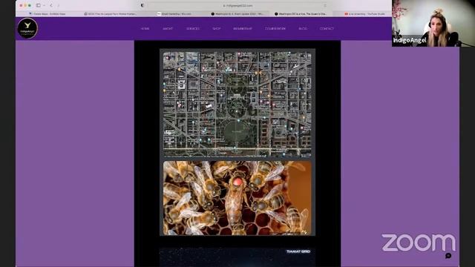Switch to the Live streaming YouTube Studio tab

coord(364,14)
